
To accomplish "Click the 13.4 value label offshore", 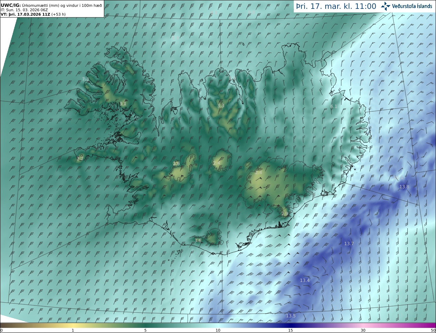I will [x=305, y=281].
